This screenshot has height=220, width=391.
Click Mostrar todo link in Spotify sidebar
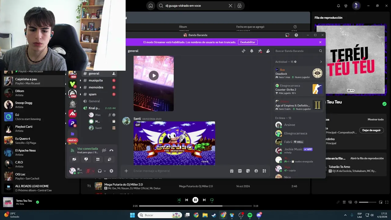[x=376, y=119]
